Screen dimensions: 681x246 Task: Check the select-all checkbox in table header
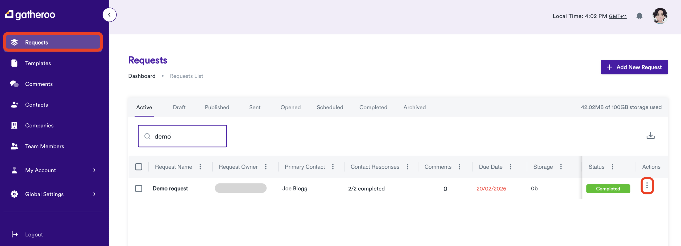point(139,166)
